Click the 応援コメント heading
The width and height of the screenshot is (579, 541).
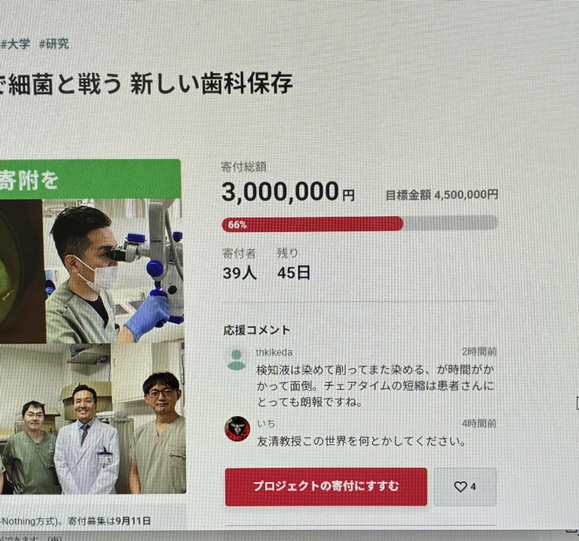(256, 330)
